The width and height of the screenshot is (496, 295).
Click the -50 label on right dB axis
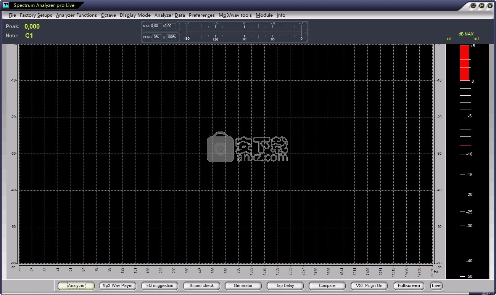coord(439,227)
